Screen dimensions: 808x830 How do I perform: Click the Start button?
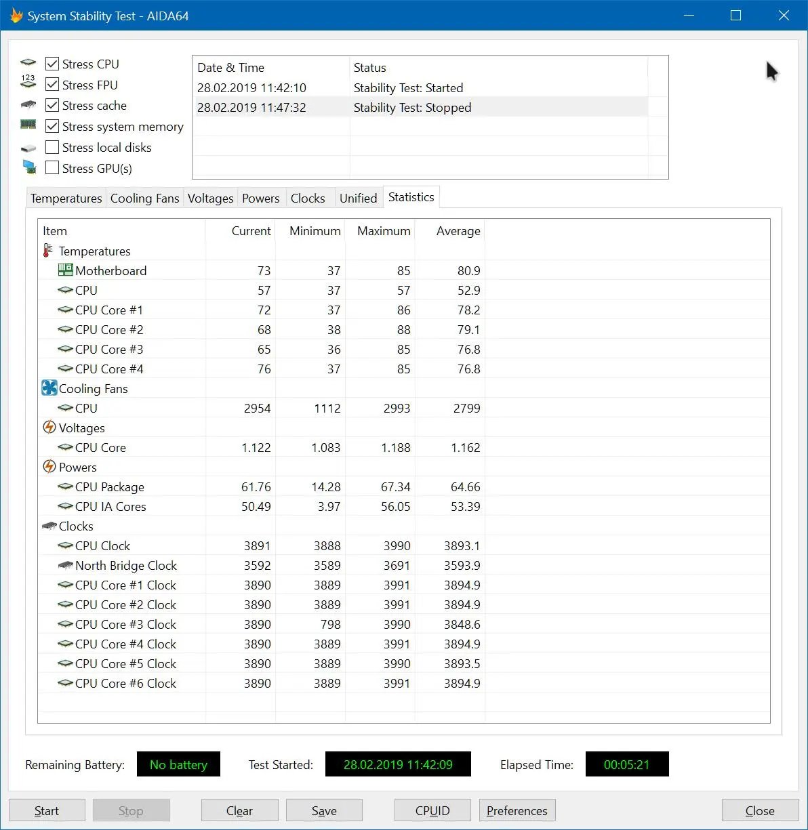point(47,810)
